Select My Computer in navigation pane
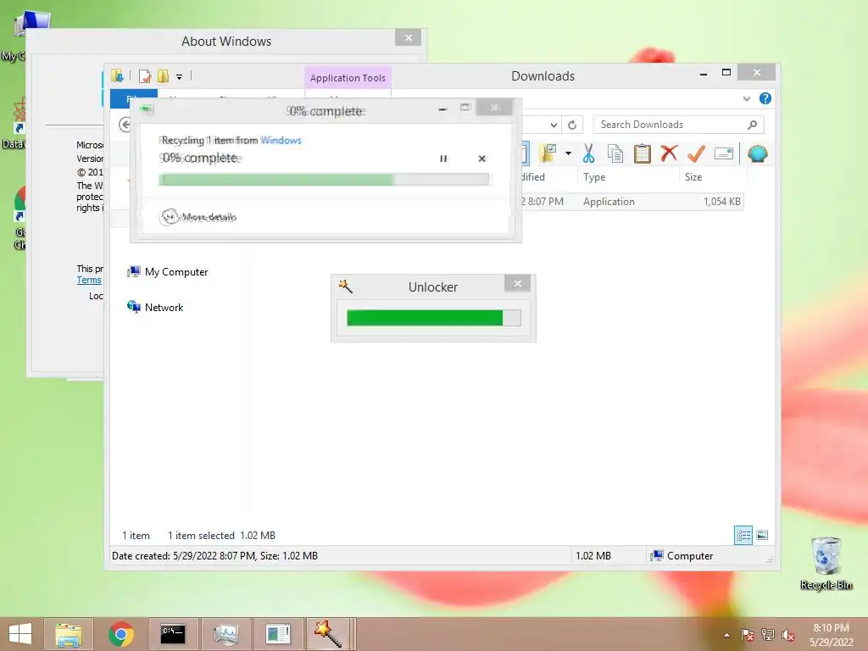Viewport: 868px width, 651px height. (168, 272)
